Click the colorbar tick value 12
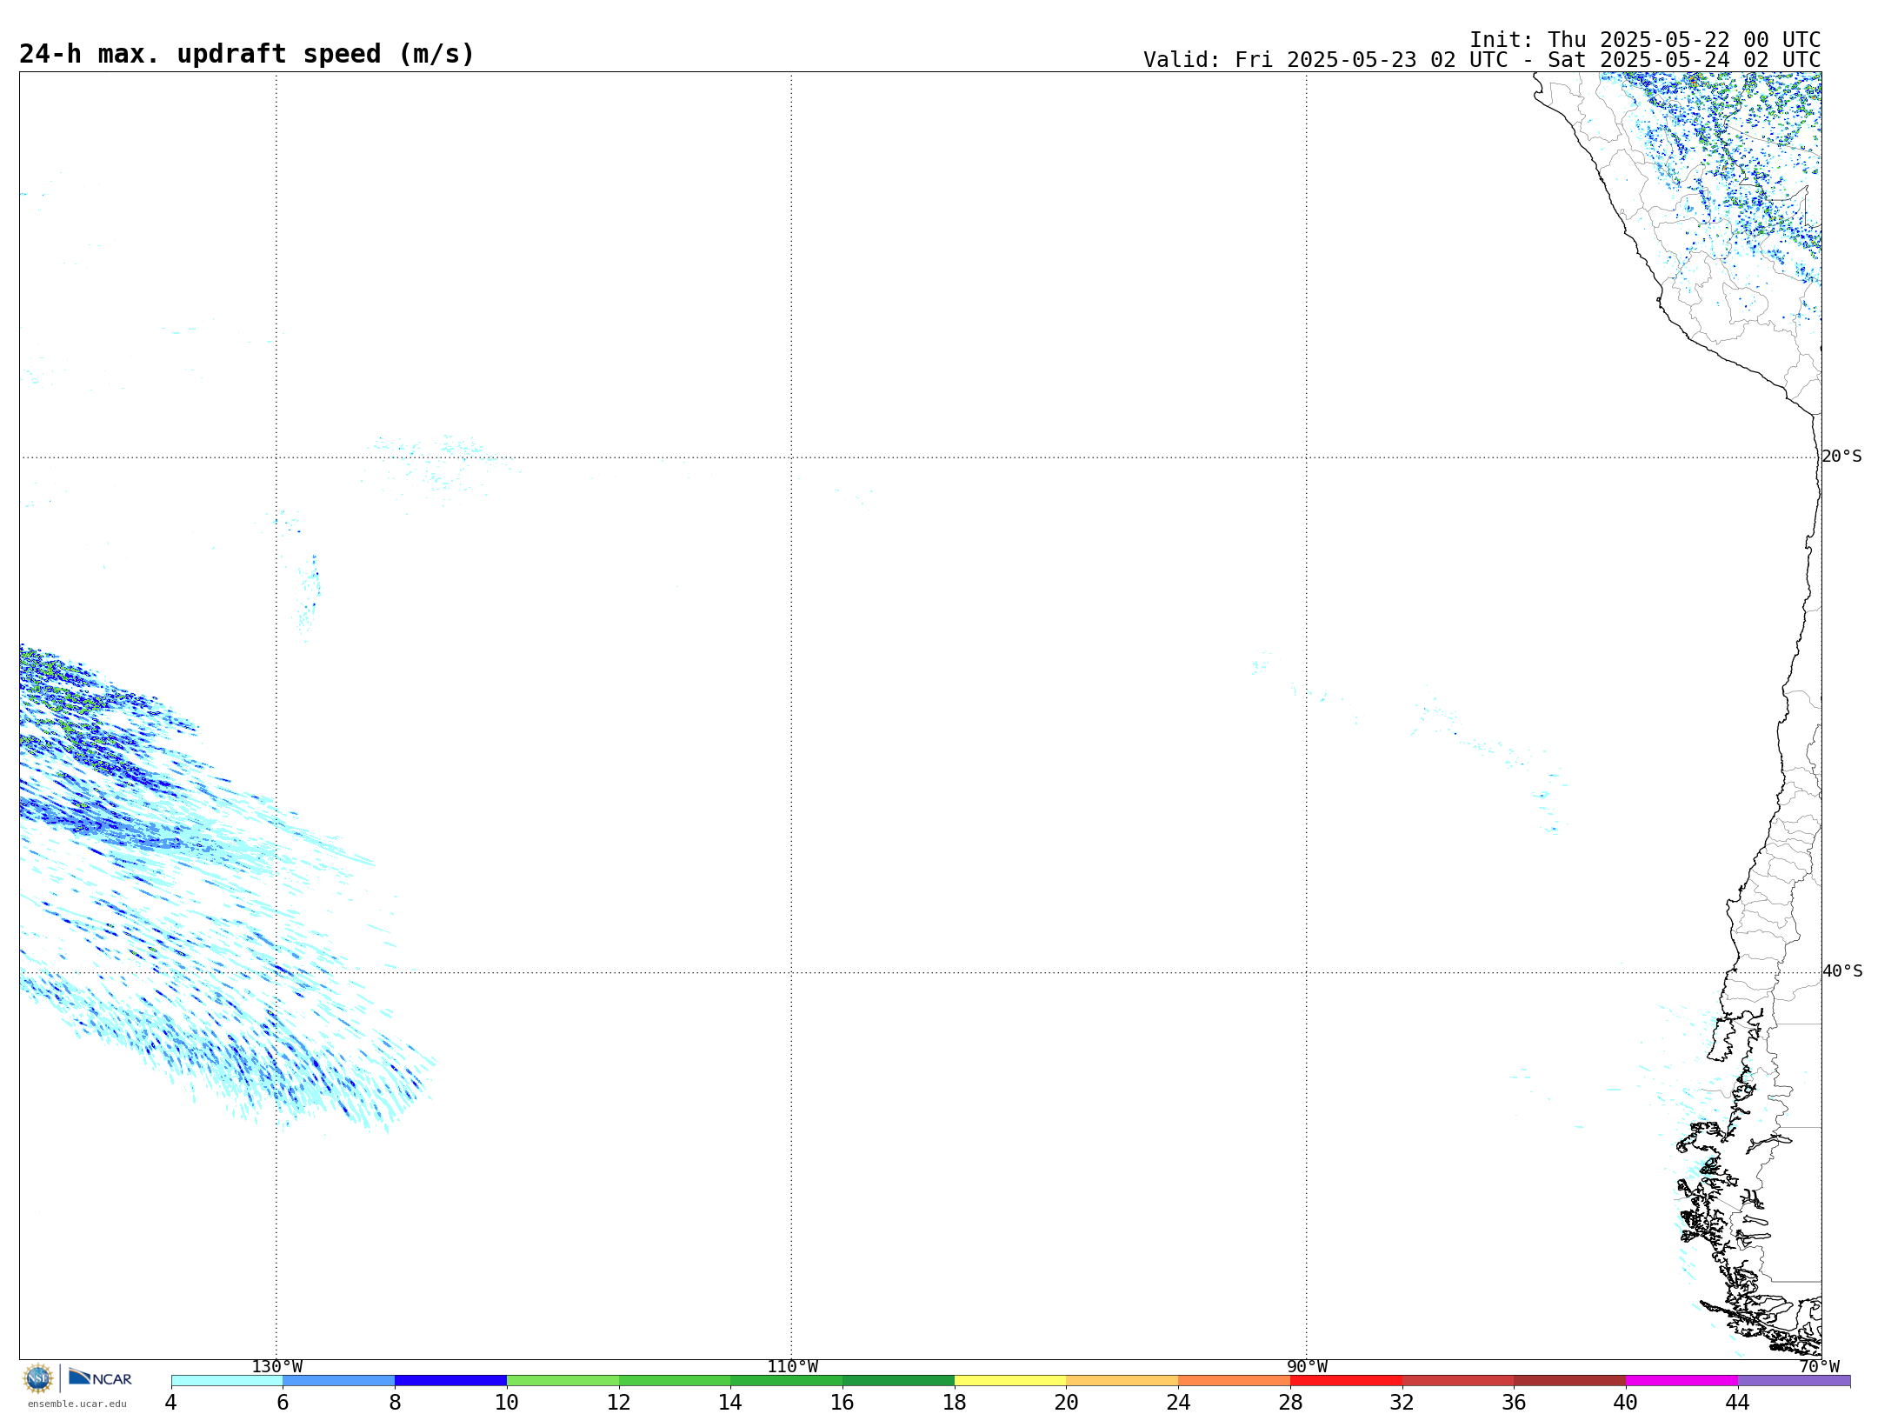1878x1414 pixels. [619, 1403]
